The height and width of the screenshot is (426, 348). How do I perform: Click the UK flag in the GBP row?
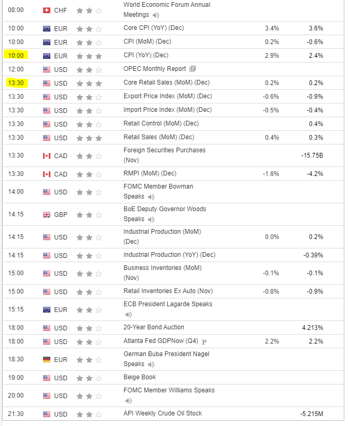pos(46,214)
